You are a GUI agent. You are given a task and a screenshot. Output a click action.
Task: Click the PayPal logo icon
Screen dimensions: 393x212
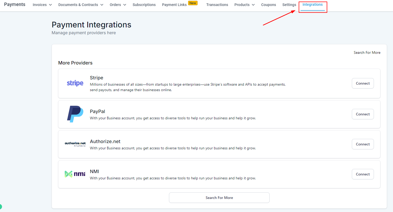(x=75, y=114)
